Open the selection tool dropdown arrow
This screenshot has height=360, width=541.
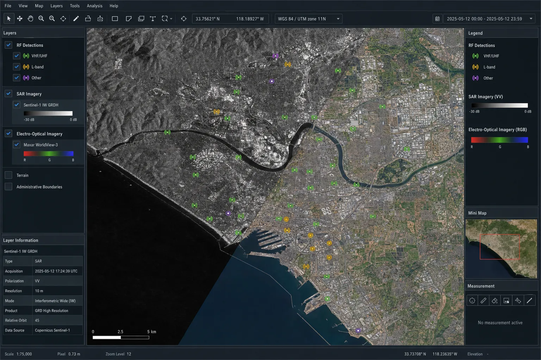point(171,19)
